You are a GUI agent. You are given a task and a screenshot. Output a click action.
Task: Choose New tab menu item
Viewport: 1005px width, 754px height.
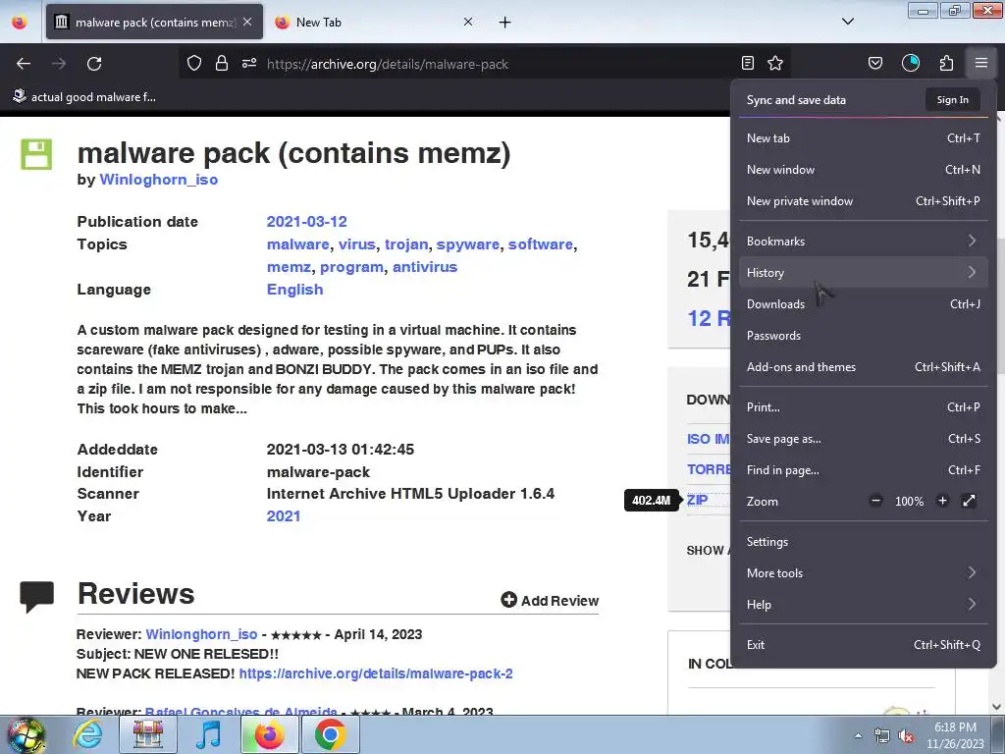[x=863, y=137]
